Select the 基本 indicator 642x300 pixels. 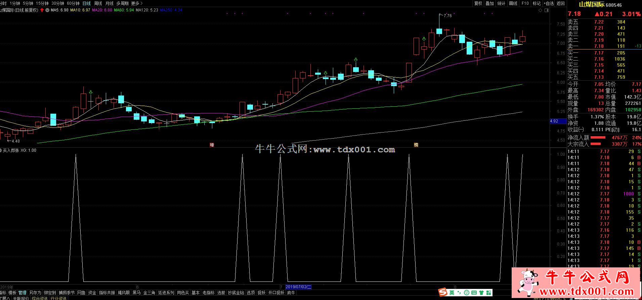click(x=196, y=293)
